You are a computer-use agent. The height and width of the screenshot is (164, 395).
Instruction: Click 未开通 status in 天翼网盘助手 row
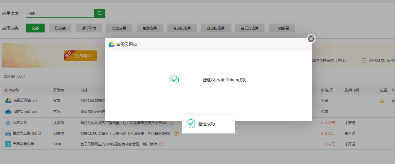coord(350,144)
